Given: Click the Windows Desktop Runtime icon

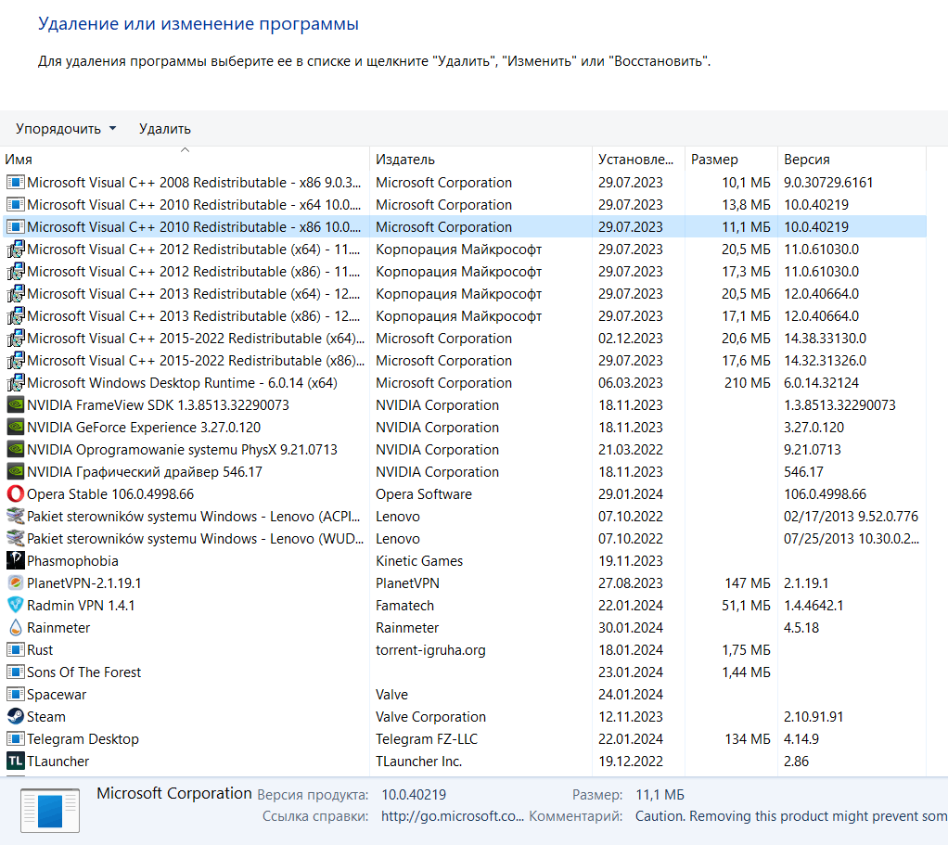Looking at the screenshot, I should tap(16, 383).
